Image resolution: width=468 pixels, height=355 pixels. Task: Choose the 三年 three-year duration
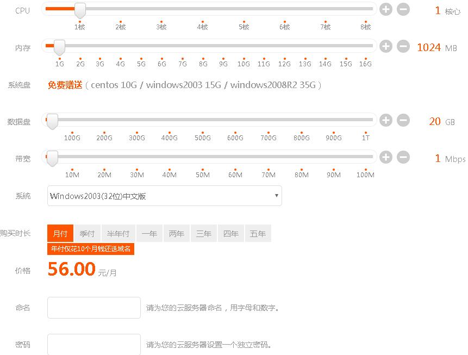click(204, 234)
